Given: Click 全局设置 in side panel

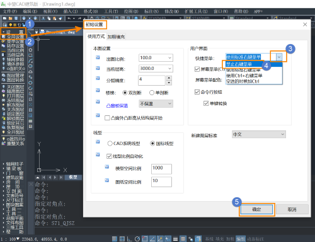Looking at the screenshot, I should click(13, 37).
